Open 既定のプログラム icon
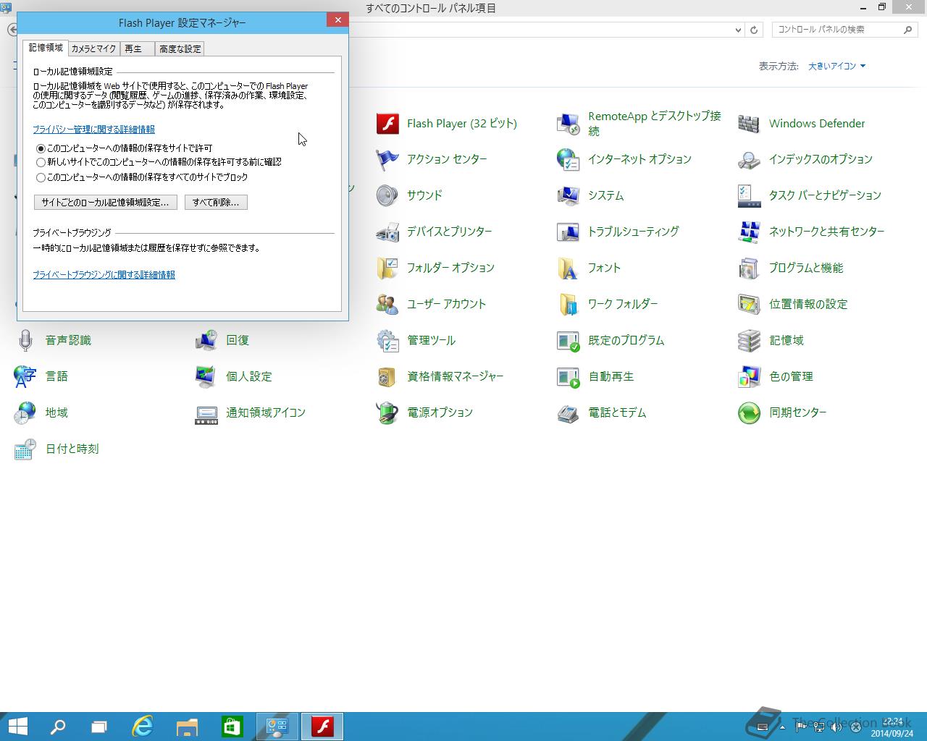927x741 pixels. pos(569,341)
